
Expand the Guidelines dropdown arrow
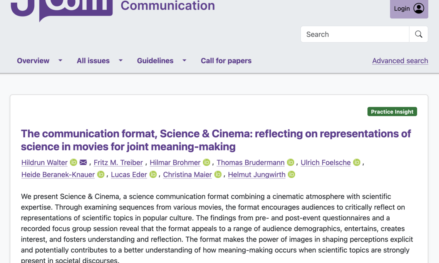tap(184, 60)
